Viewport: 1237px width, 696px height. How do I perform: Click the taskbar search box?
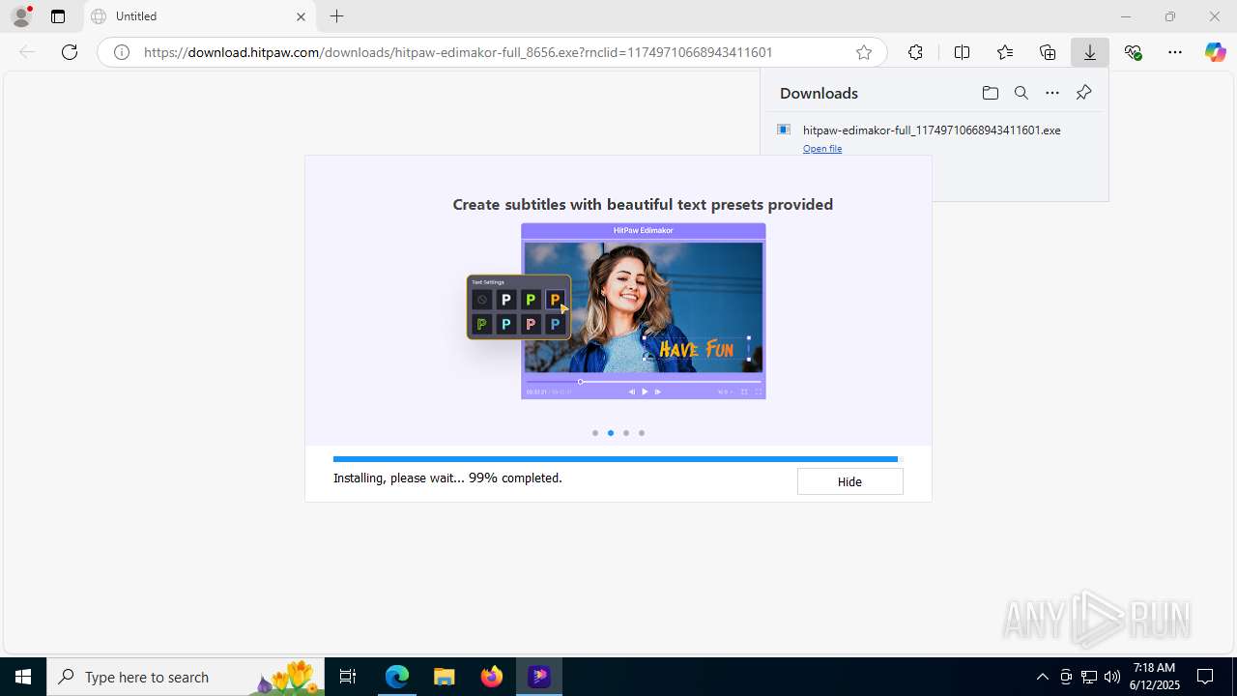[x=186, y=677]
